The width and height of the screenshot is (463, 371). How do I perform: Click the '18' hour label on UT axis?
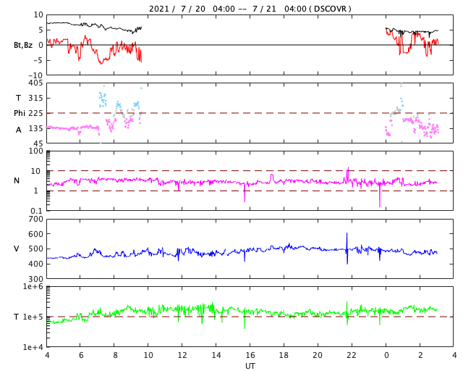pos(284,355)
